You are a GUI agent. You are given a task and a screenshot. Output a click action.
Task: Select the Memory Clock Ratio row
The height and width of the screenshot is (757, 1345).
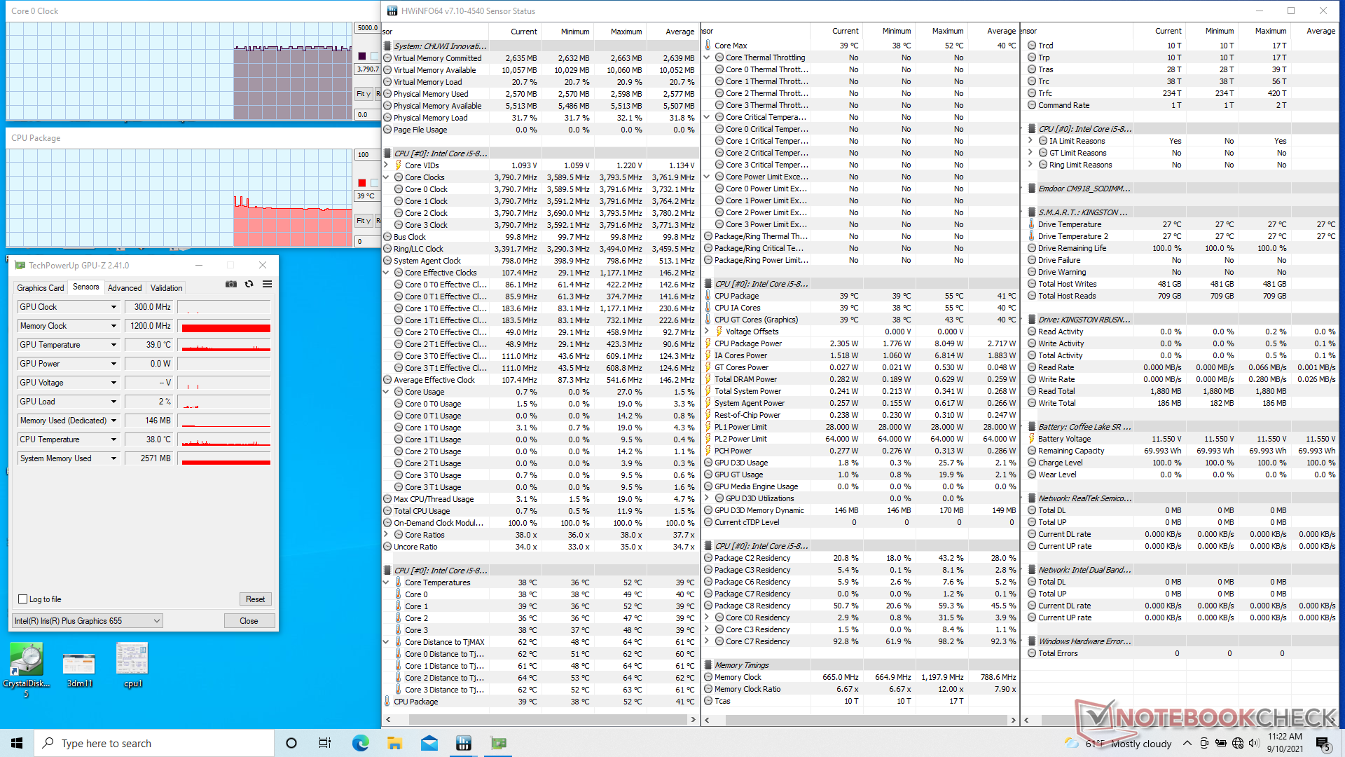coord(860,689)
